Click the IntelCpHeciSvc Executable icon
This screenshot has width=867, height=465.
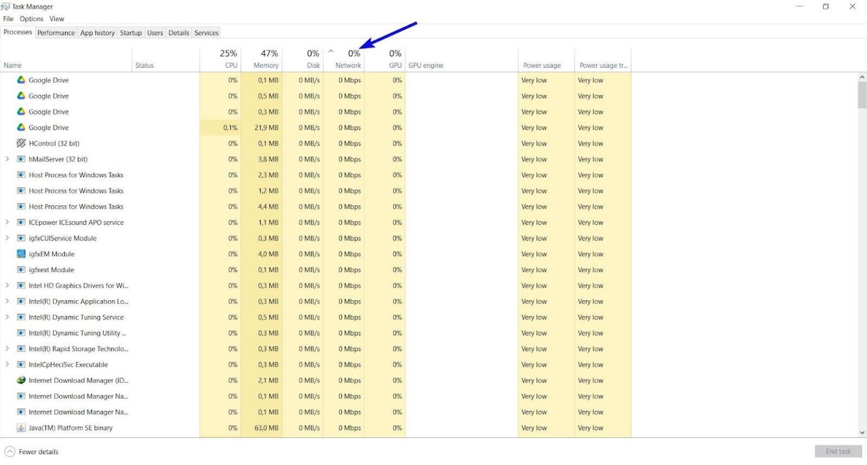[21, 365]
